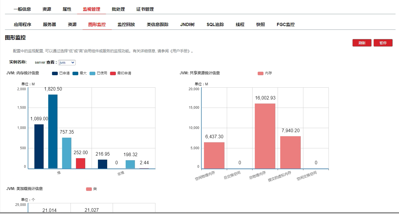Open the 证书管理 tab
Image resolution: width=399 pixels, height=214 pixels.
[x=145, y=9]
